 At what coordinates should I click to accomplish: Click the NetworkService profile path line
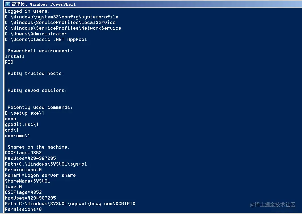click(x=63, y=28)
